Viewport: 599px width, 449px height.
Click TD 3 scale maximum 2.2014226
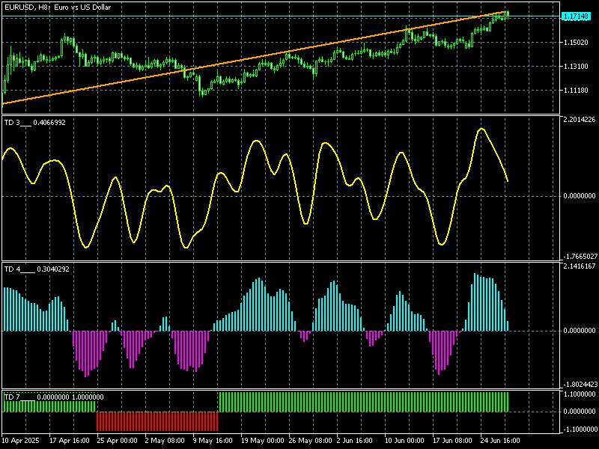click(x=579, y=120)
